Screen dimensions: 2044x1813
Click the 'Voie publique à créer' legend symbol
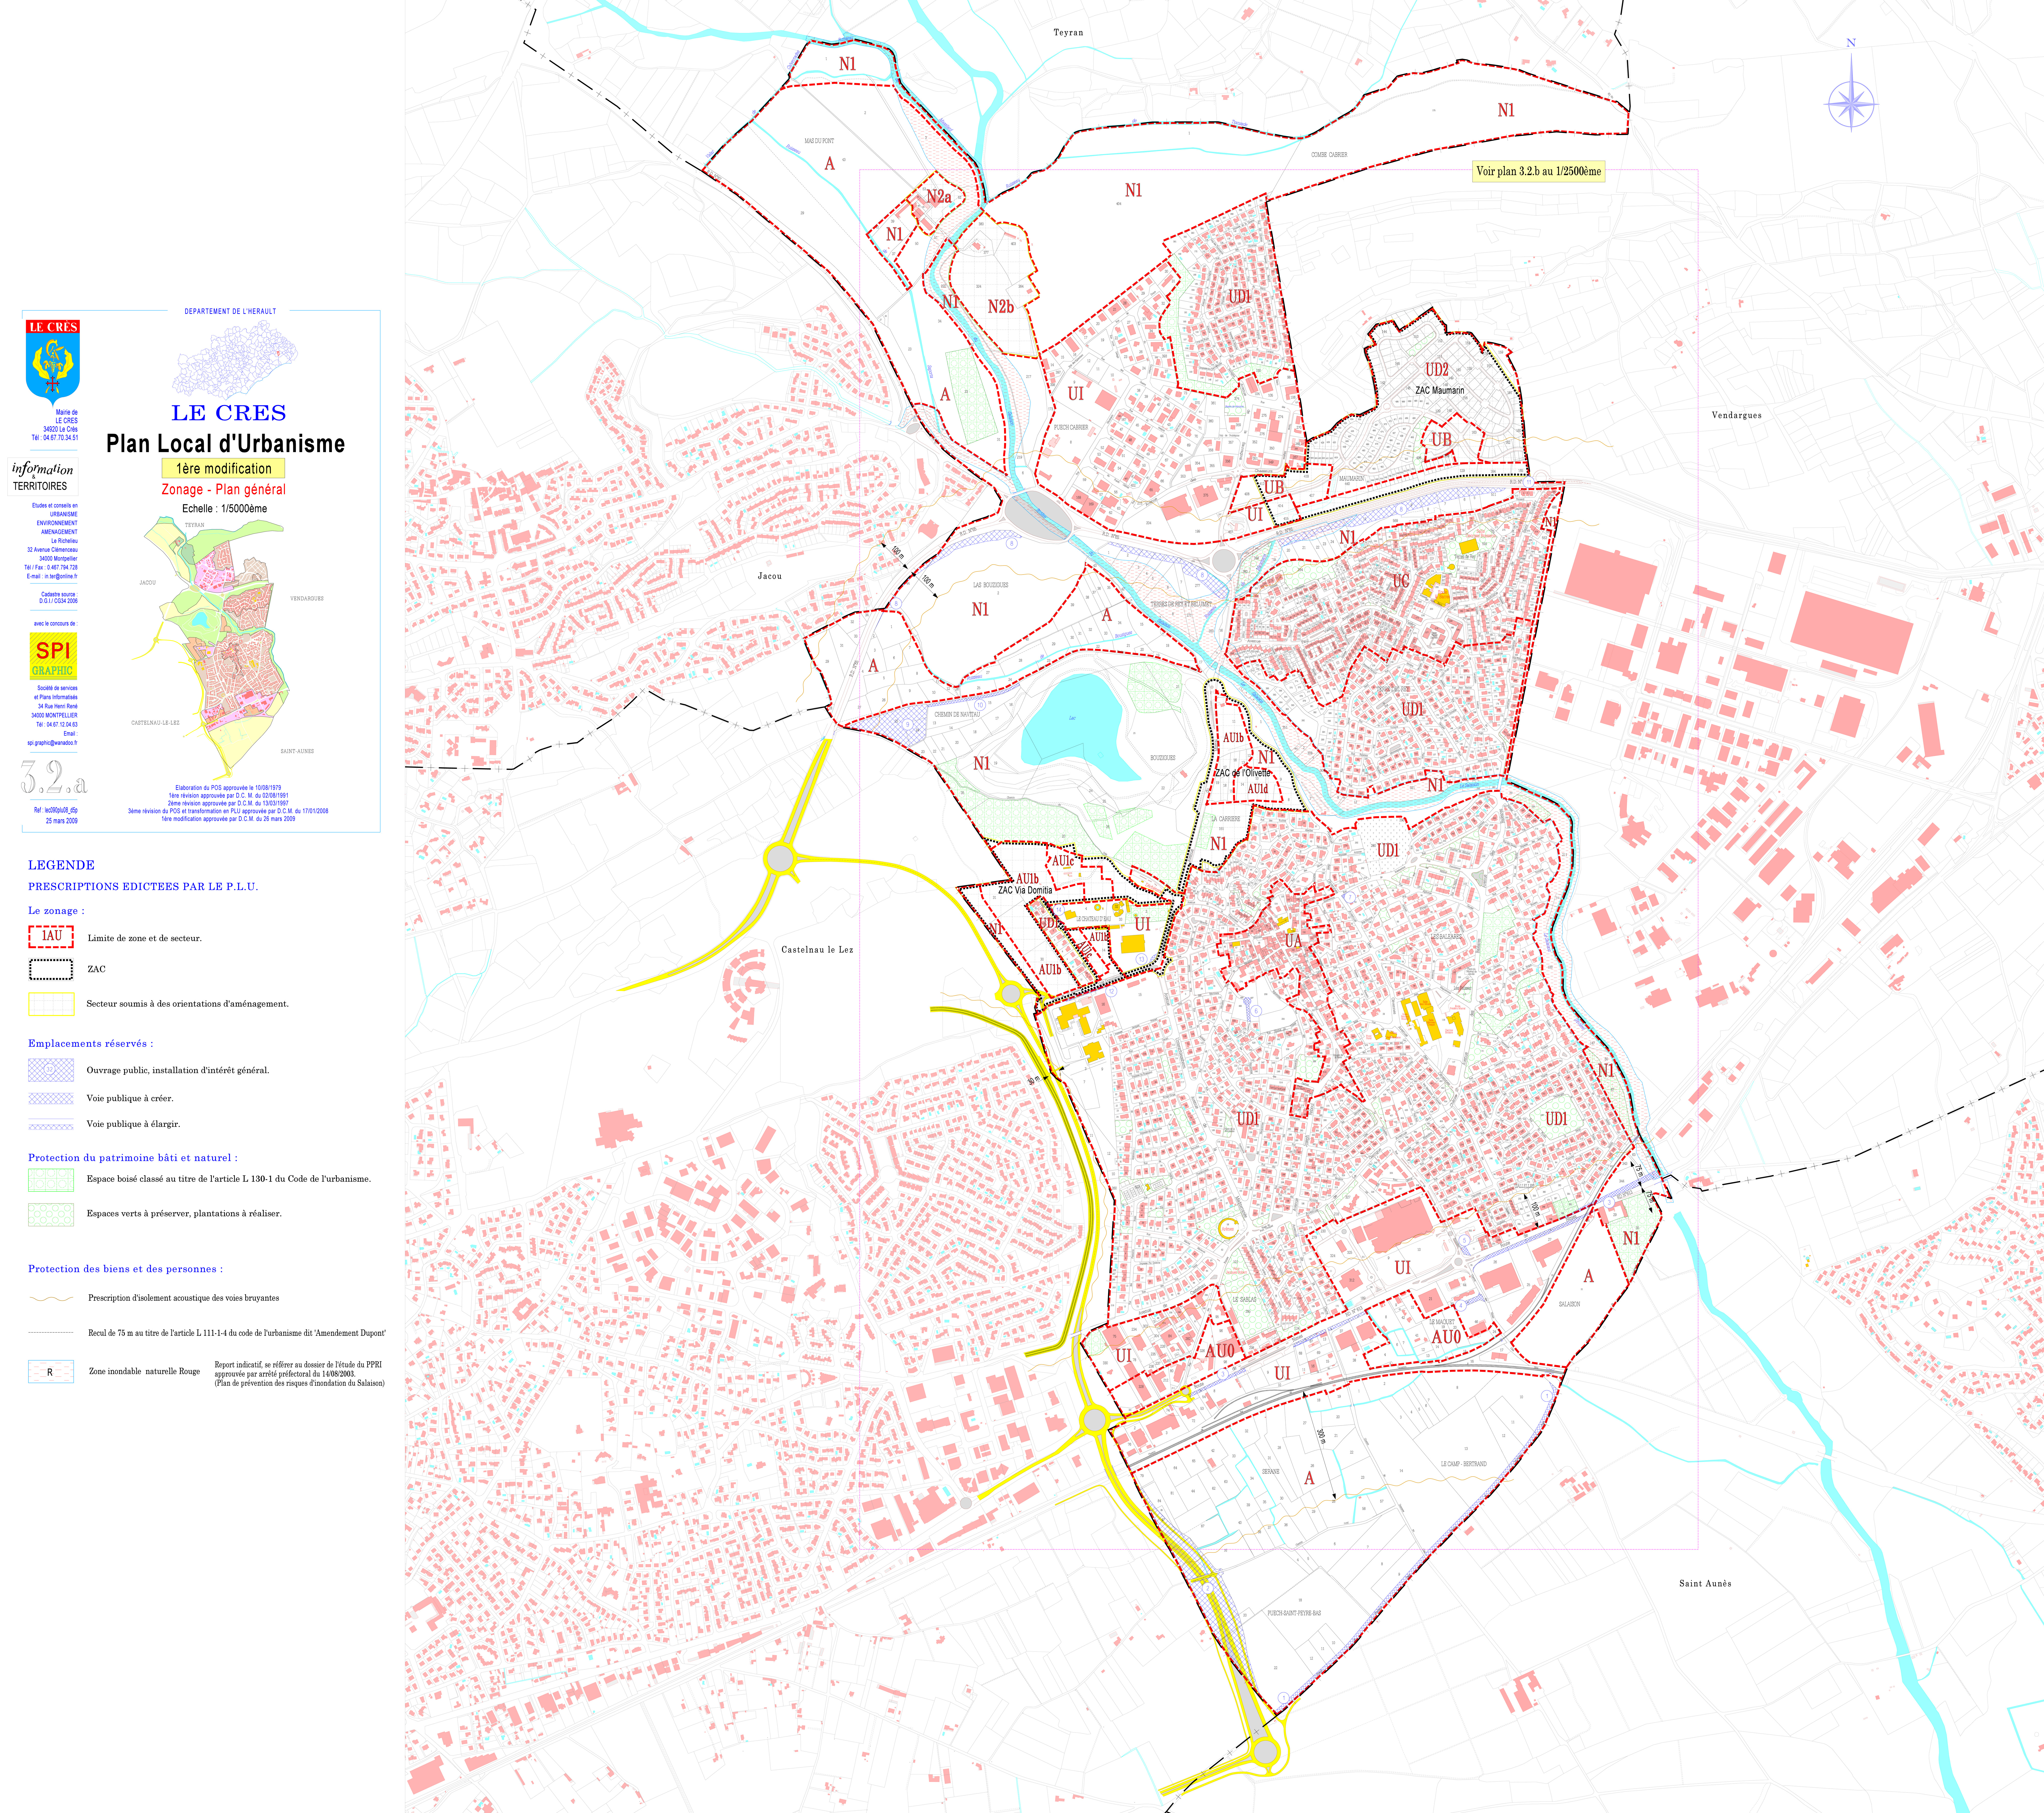pos(51,1098)
